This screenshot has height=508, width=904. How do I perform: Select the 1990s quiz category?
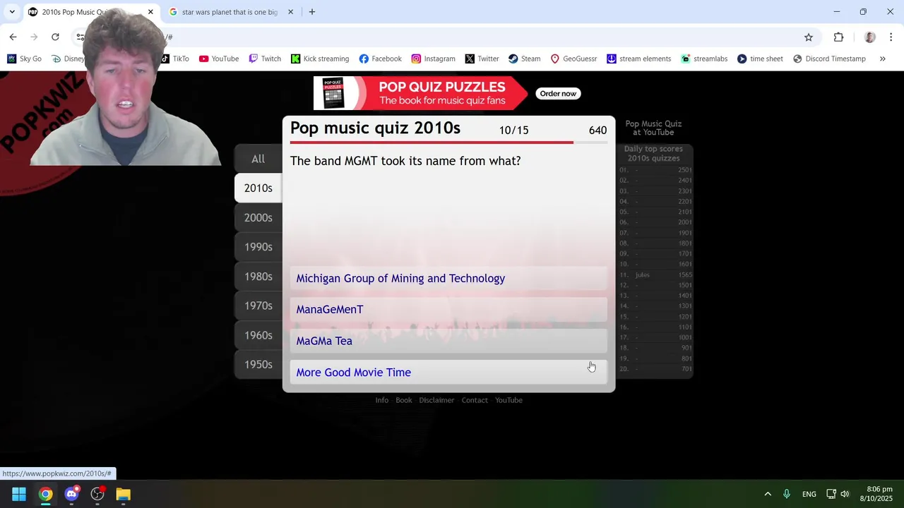point(258,247)
